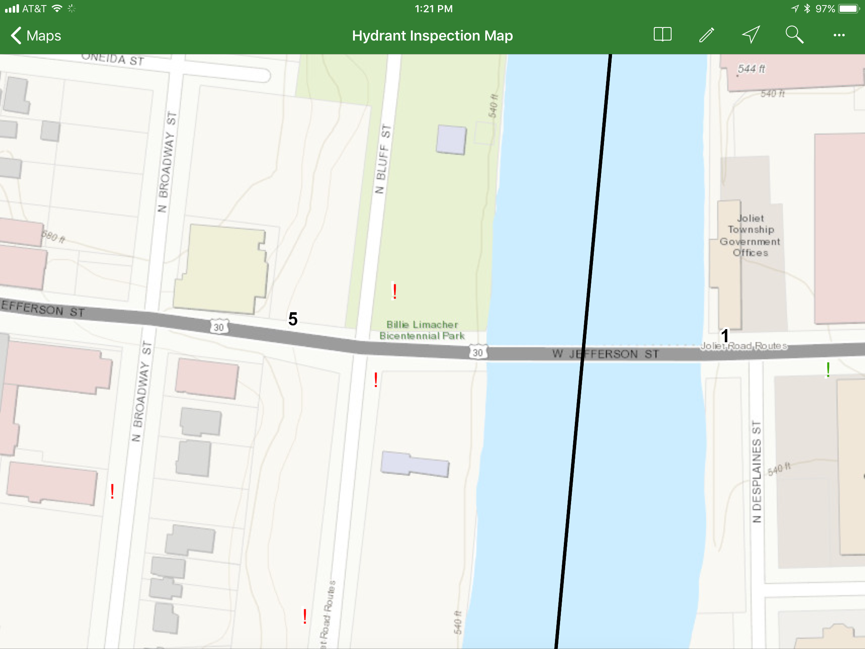This screenshot has width=865, height=649.
Task: Tap the pencil markup icon
Action: pos(707,35)
